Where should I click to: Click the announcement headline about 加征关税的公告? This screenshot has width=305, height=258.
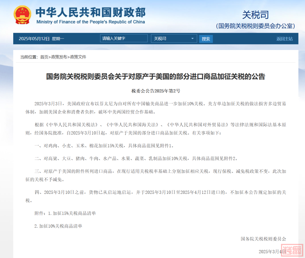[156, 77]
